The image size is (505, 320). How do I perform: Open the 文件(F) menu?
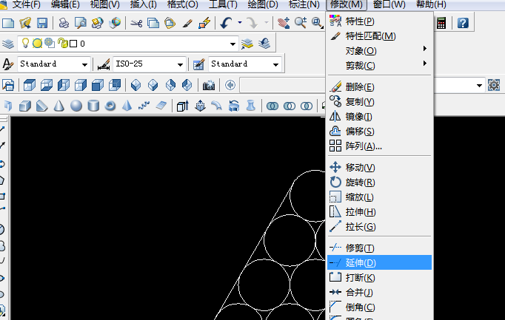tap(26, 4)
